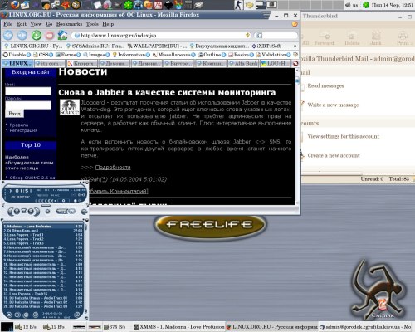The image size is (415, 332).
Task: Switch to admin@gorodok Thunderbird task in taskbar
Action: click(365, 327)
